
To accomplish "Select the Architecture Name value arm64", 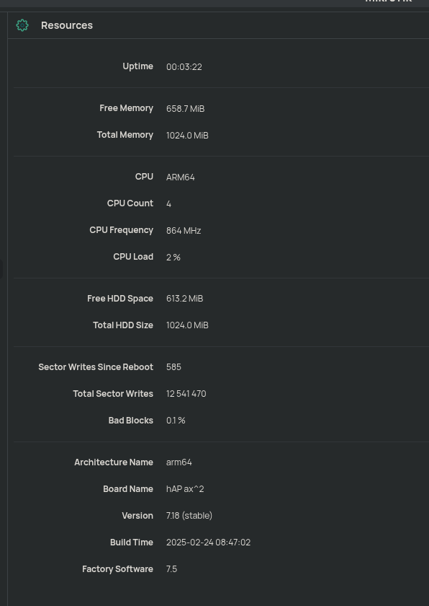I will click(x=179, y=462).
